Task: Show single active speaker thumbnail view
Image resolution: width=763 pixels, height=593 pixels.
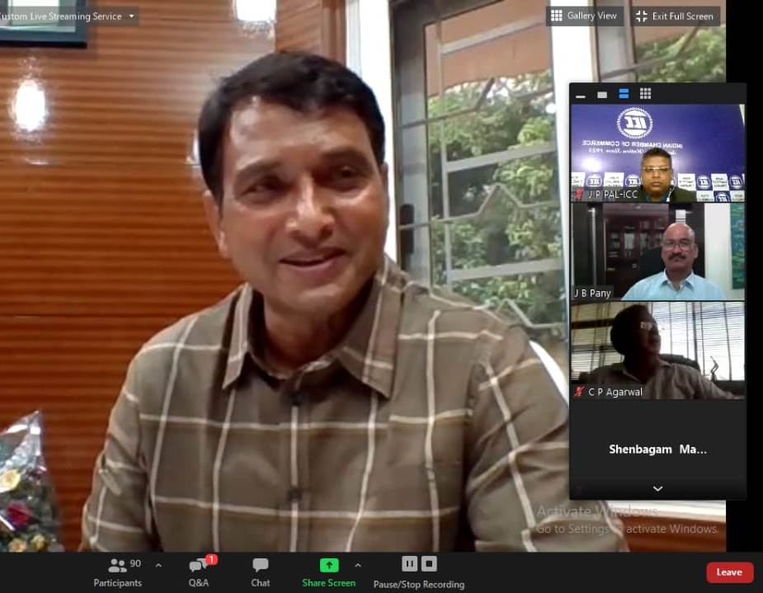Action: (x=602, y=94)
